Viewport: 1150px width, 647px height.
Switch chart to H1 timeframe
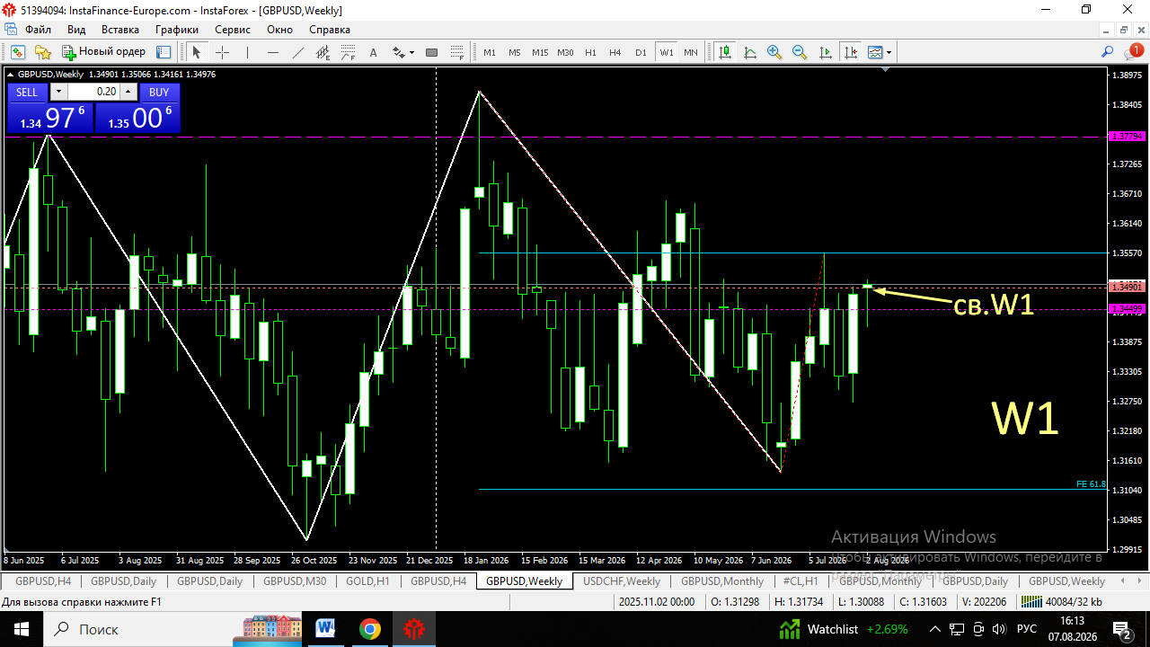[590, 52]
